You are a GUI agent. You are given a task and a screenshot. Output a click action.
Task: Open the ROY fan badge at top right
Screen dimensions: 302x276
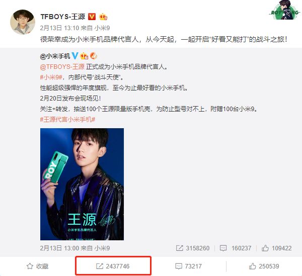coord(284,10)
